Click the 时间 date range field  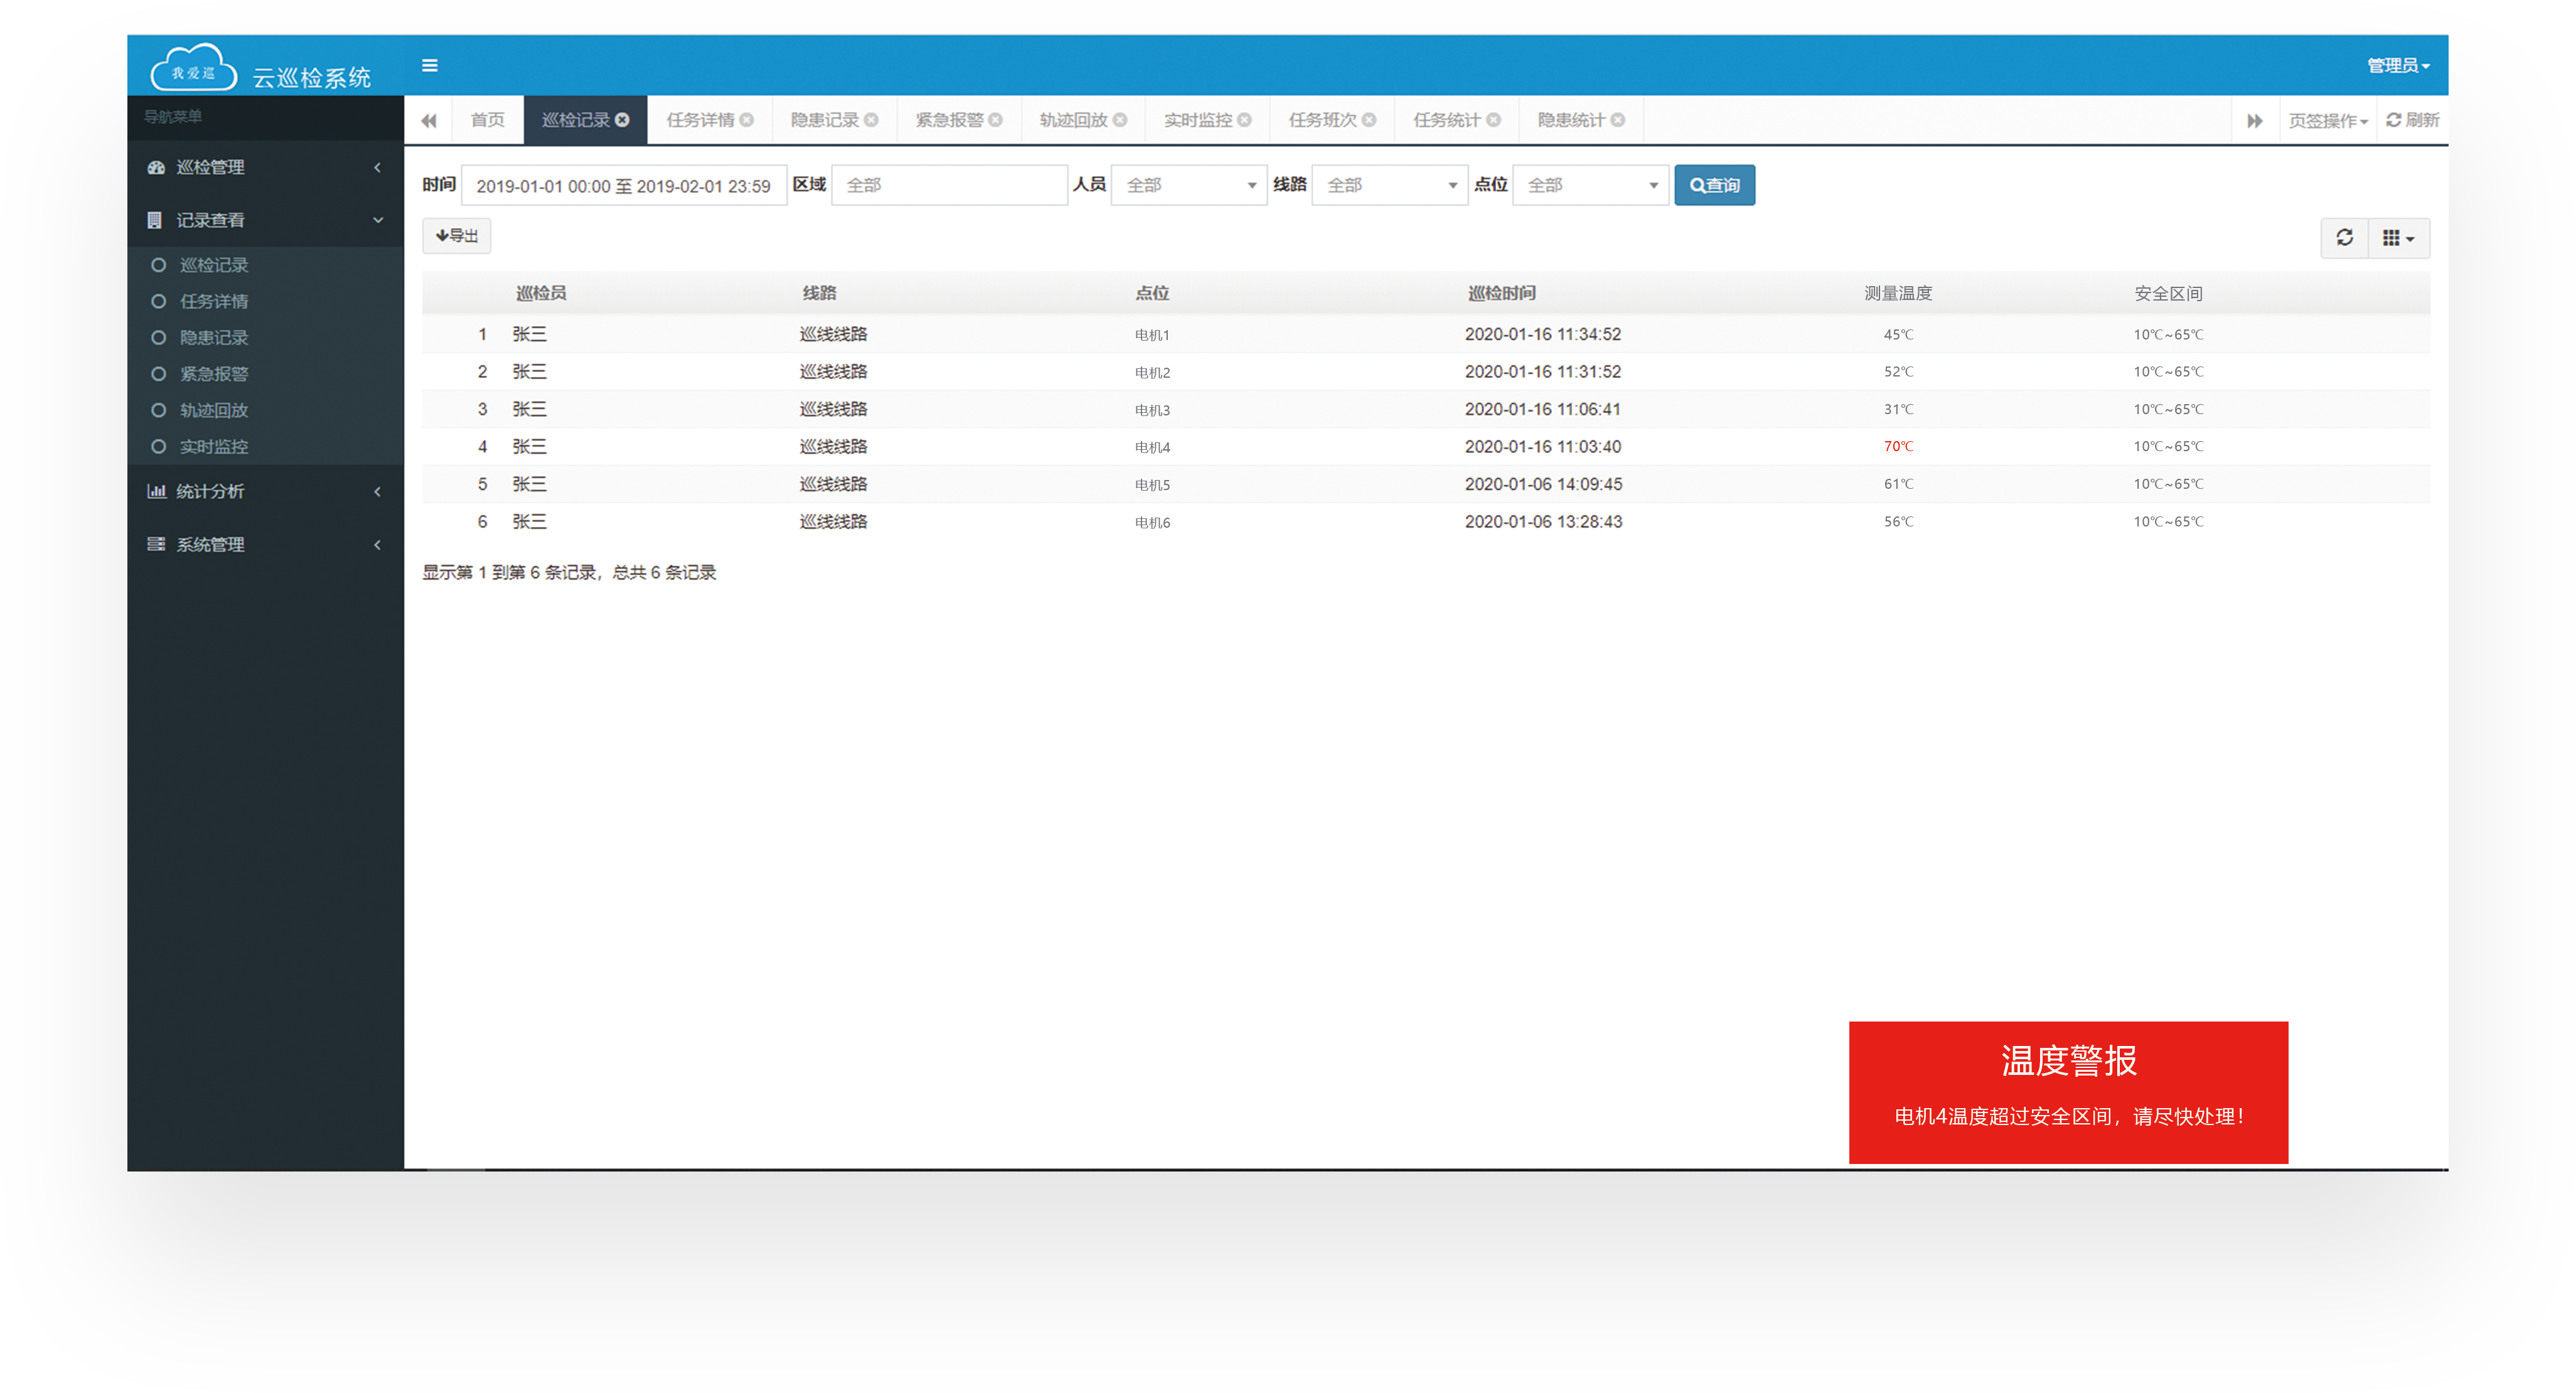pos(623,186)
